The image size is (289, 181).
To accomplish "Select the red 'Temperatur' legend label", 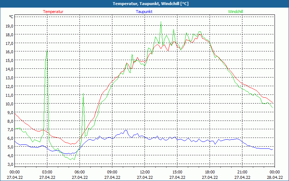I will 53,12.
